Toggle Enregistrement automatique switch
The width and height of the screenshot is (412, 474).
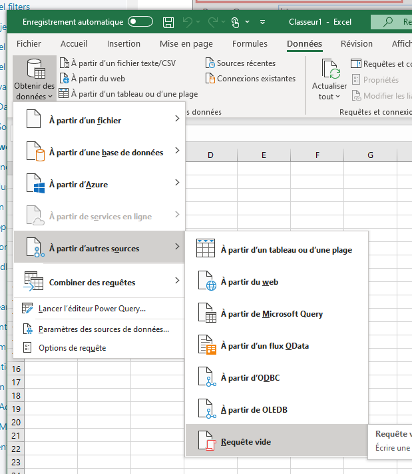tap(140, 22)
